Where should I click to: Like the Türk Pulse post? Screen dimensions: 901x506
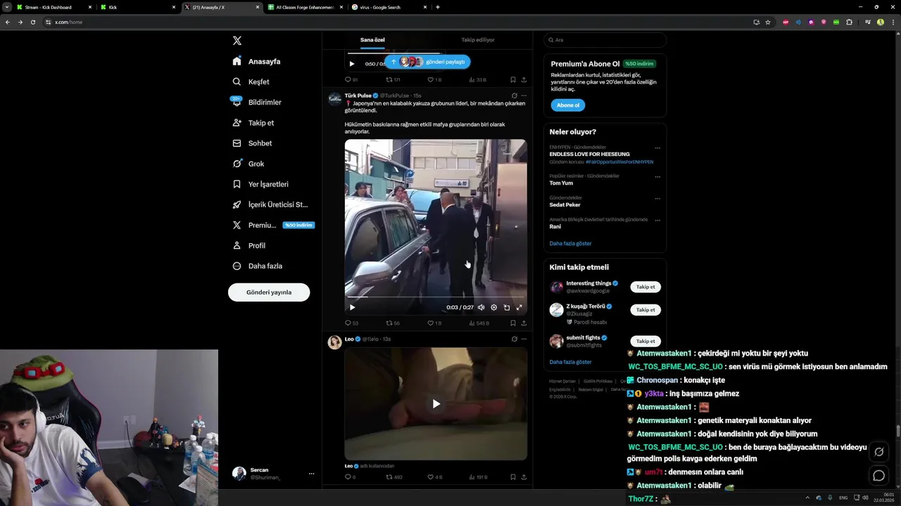434,323
